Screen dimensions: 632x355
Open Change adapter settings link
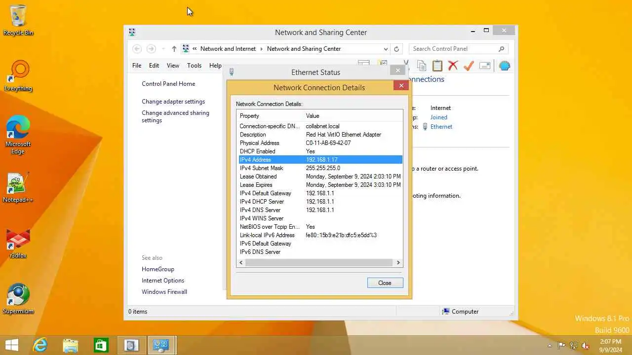point(173,102)
